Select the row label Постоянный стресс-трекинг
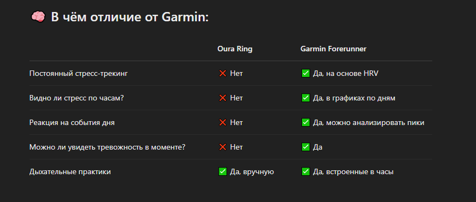 coord(79,73)
